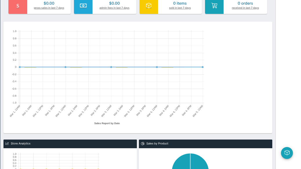This screenshot has height=169, width=301.
Task: Visit the 'received in last 7 days' link
Action: tap(245, 8)
